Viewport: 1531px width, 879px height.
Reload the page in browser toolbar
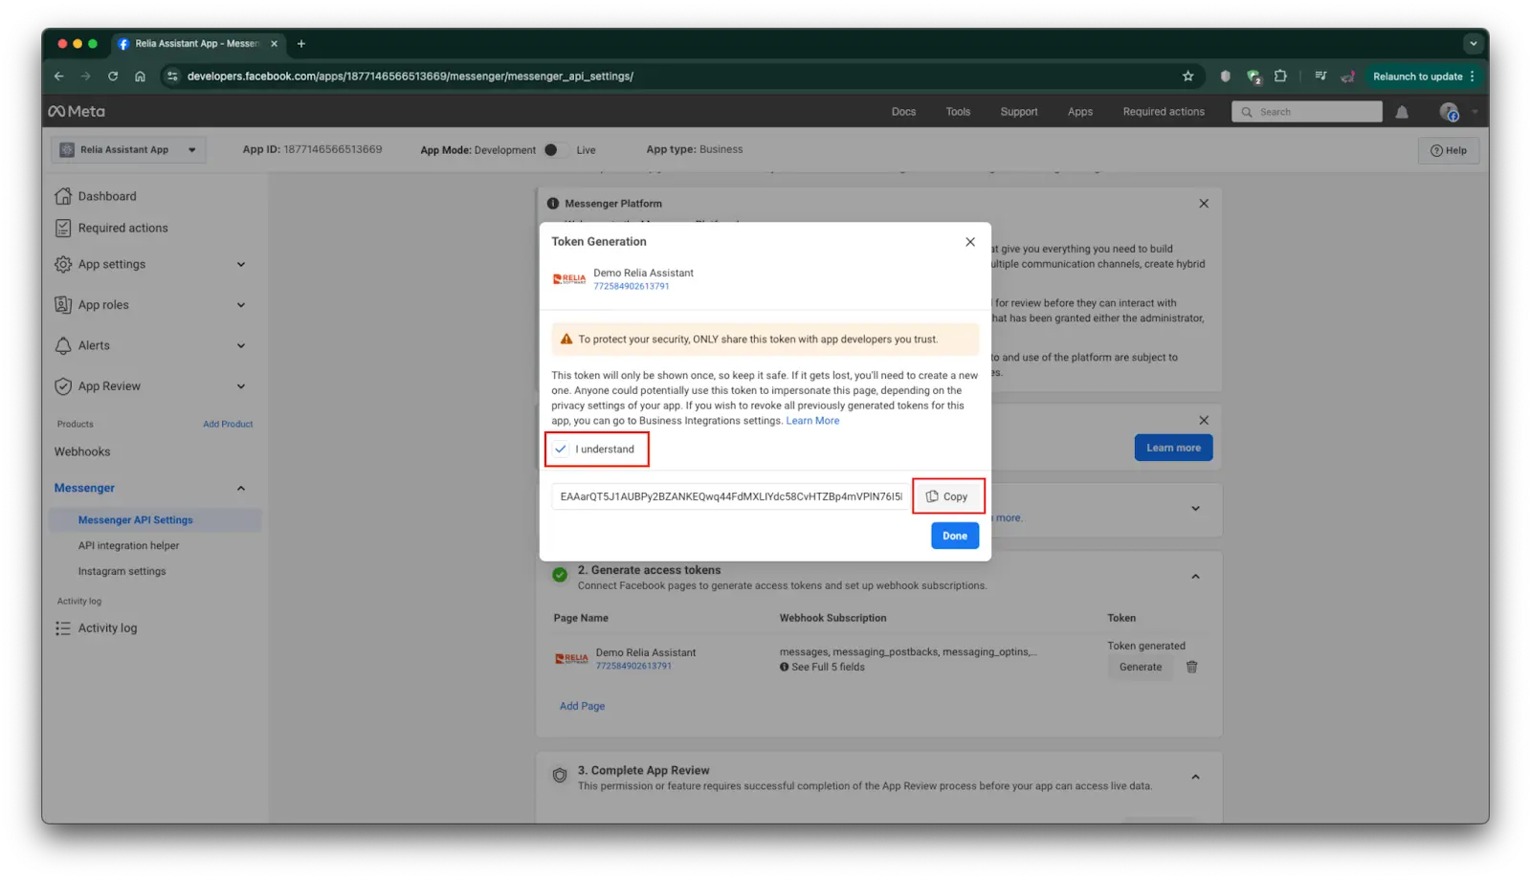113,77
